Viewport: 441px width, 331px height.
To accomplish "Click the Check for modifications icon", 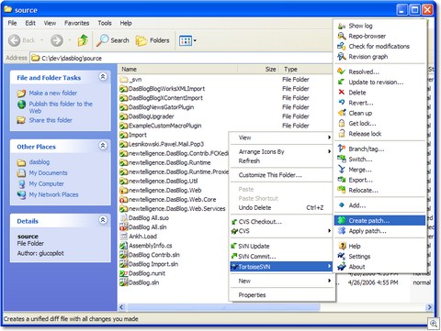I will pyautogui.click(x=342, y=46).
